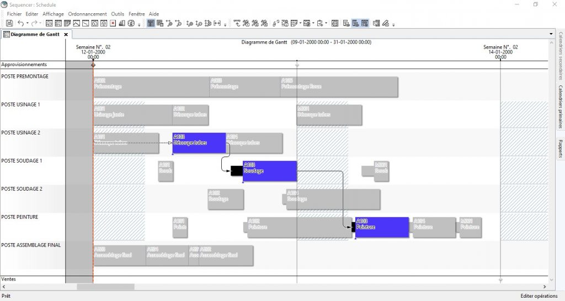
Task: Open the Calendriers primaires side panel
Action: [561, 107]
